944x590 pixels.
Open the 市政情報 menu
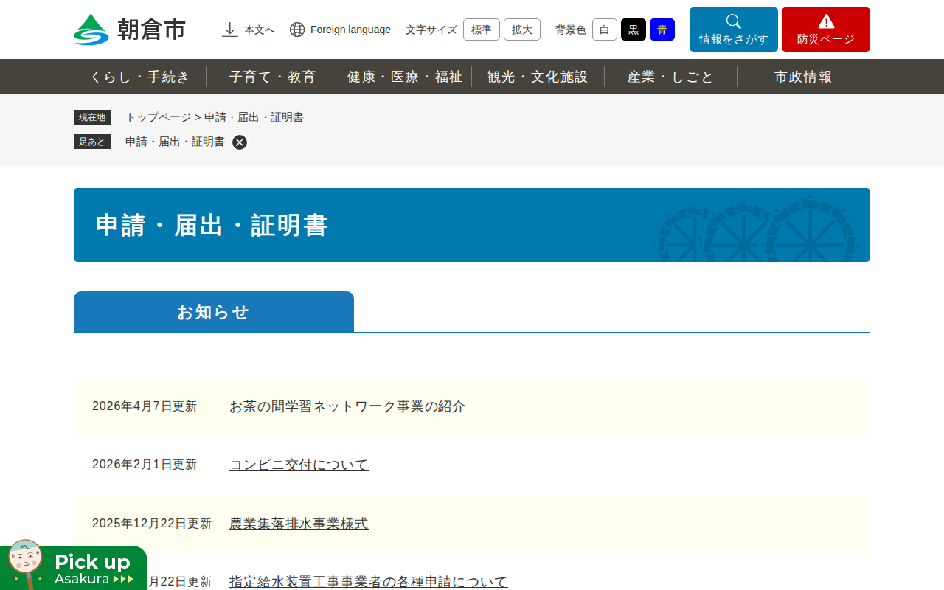pos(804,77)
